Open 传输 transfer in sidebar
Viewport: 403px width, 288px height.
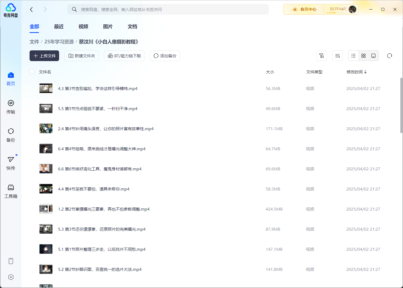pyautogui.click(x=11, y=107)
